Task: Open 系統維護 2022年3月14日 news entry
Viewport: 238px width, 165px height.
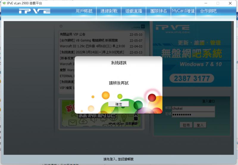Action: click(x=92, y=52)
